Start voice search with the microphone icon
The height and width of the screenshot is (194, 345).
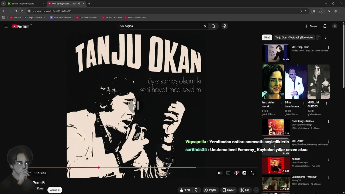[225, 26]
